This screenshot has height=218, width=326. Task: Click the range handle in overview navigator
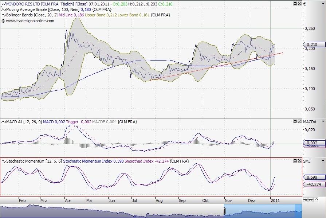224,211
